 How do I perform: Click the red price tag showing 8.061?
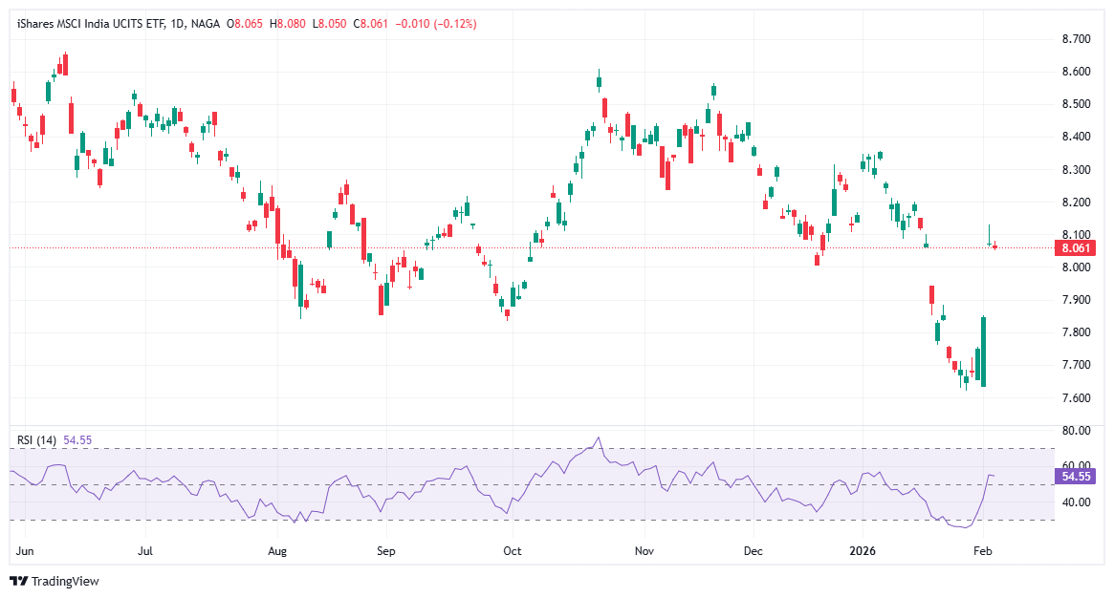pyautogui.click(x=1076, y=248)
